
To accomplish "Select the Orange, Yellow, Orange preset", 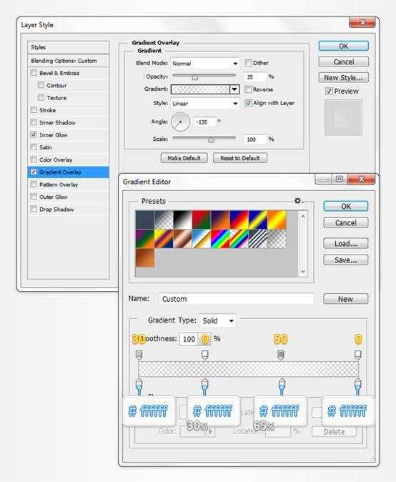I will [277, 220].
